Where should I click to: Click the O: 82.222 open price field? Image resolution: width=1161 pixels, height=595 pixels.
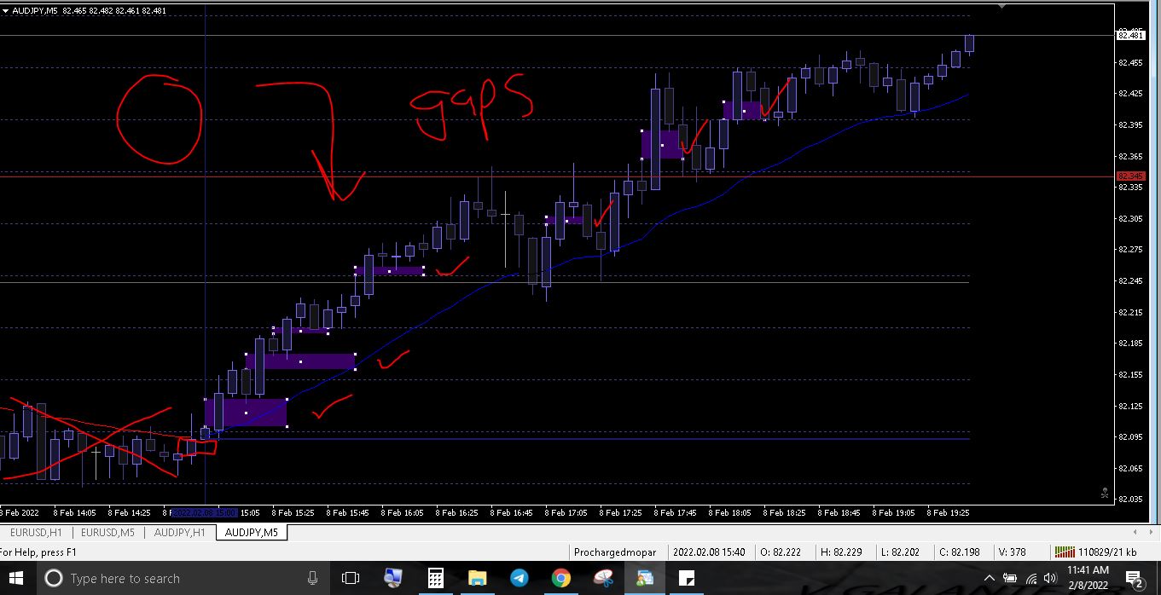coord(781,552)
